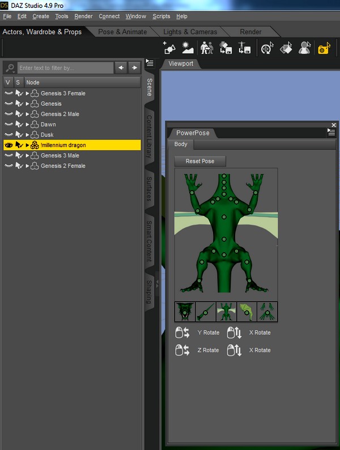Expand the Genesis 2 Male node
The image size is (340, 450).
pos(27,114)
